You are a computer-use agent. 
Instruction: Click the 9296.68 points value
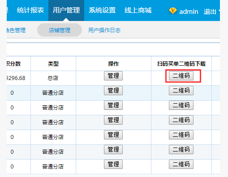tap(16, 78)
